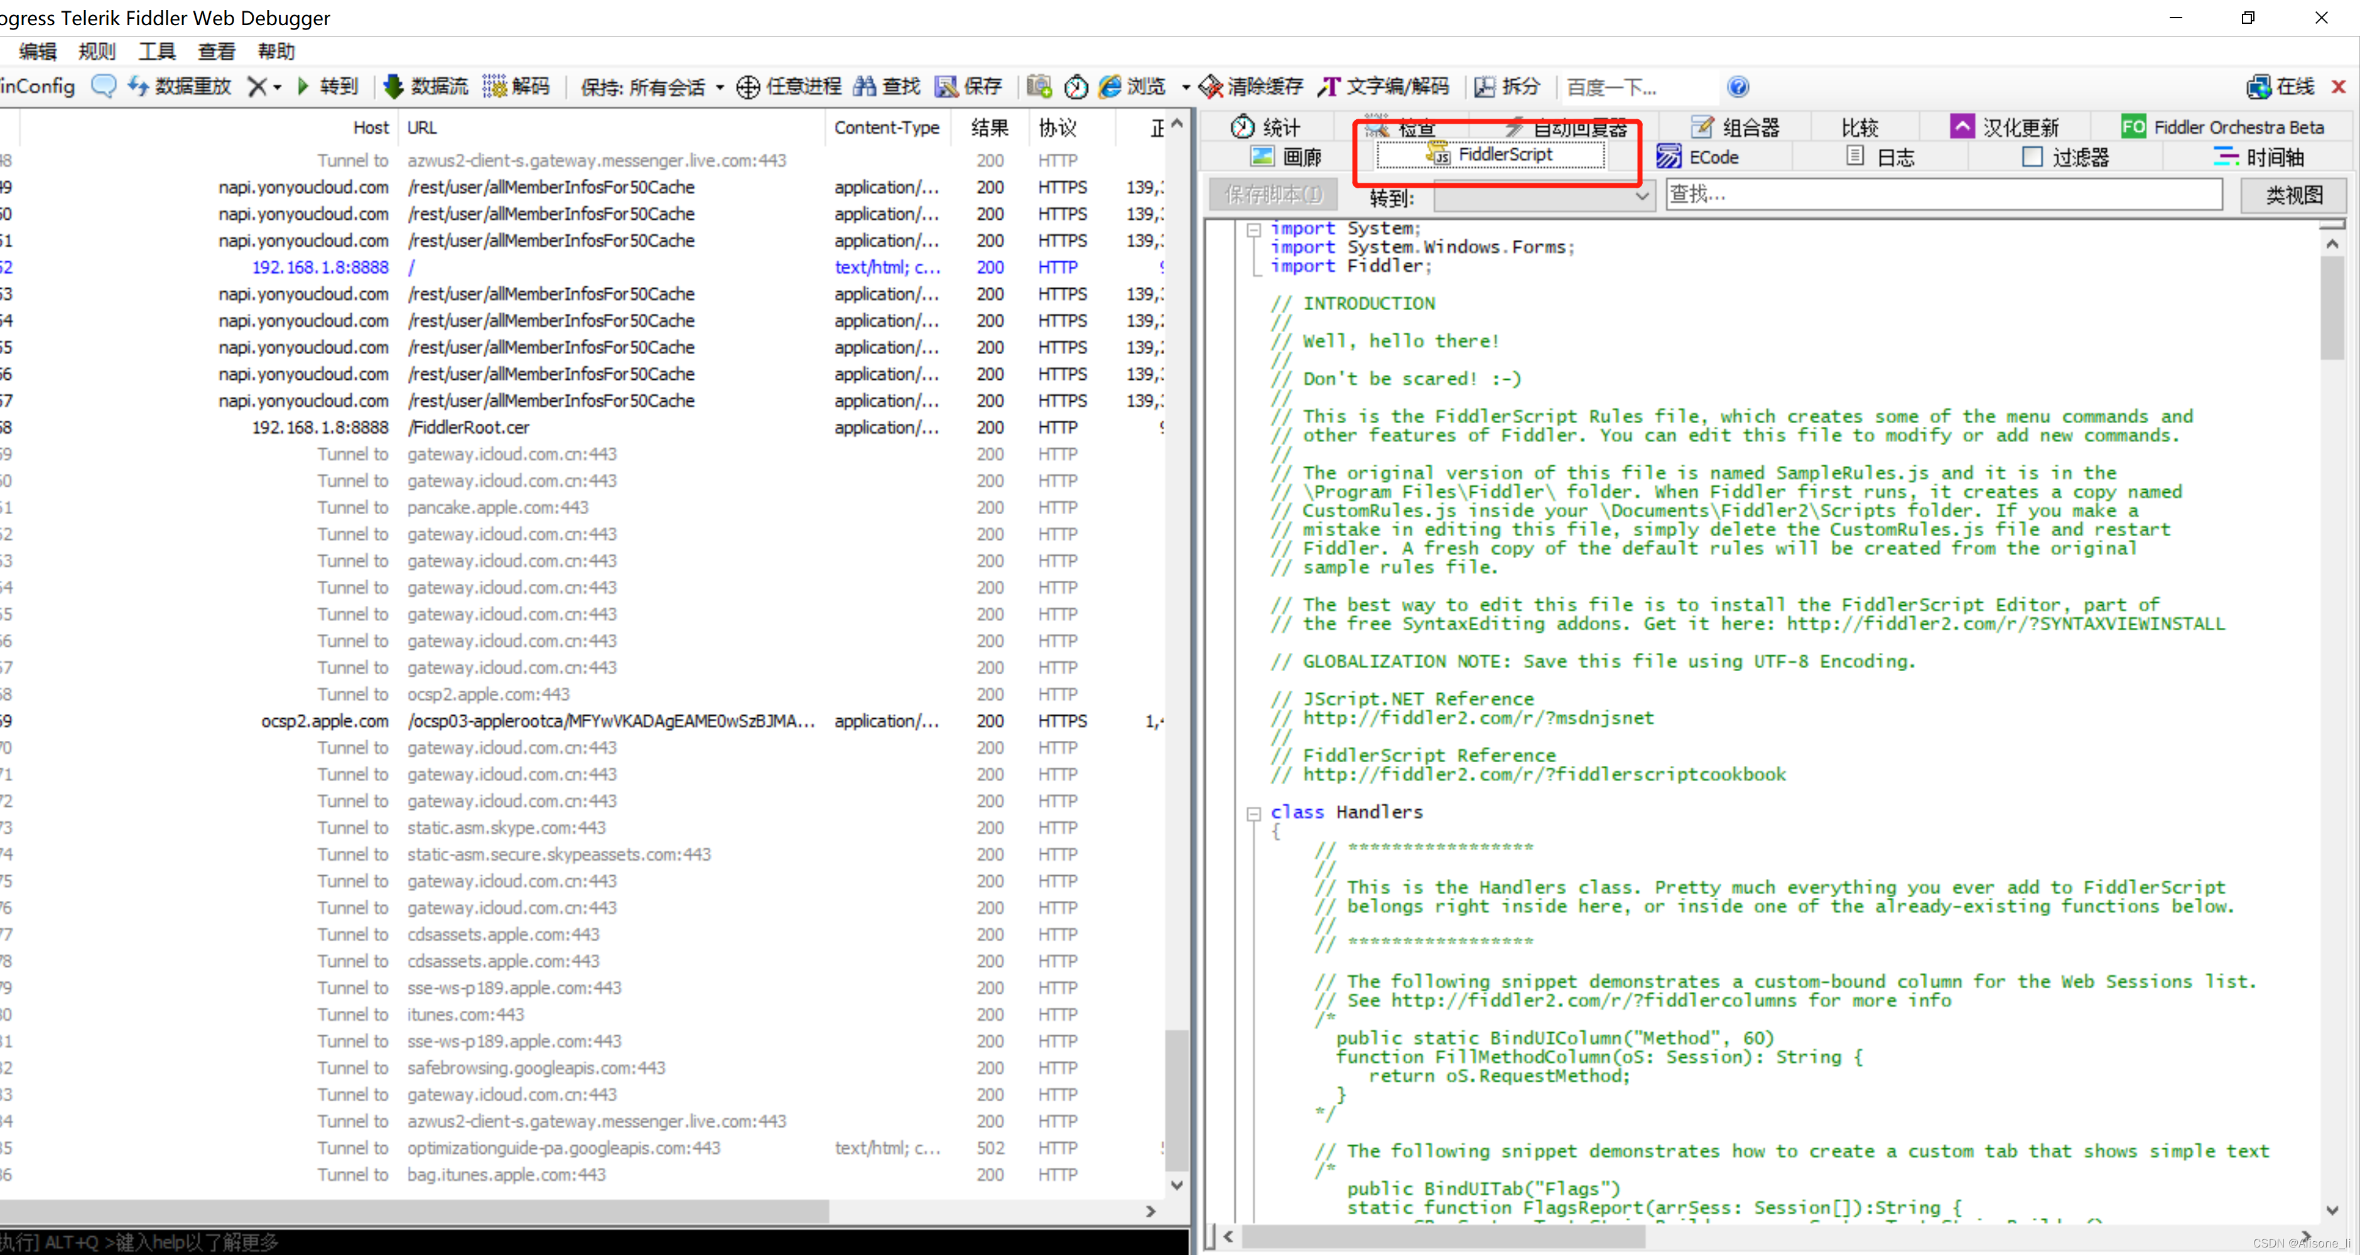Open the 编辑 menu
Image resolution: width=2360 pixels, height=1255 pixels.
[x=38, y=51]
